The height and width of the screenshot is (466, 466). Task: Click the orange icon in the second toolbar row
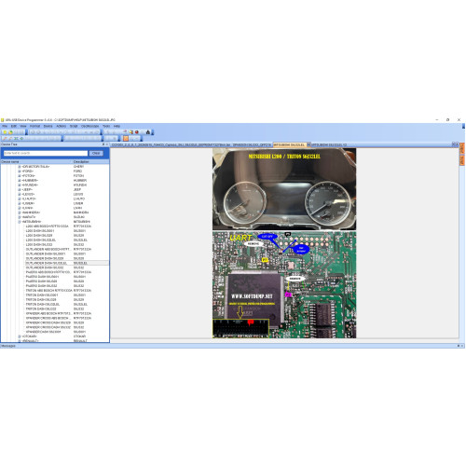(126, 138)
